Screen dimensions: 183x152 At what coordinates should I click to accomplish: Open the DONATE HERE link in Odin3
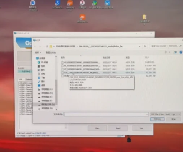40,133
